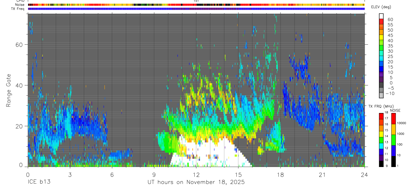Choose the blue NOISE swatch between 10 and 100

[x=394, y=150]
